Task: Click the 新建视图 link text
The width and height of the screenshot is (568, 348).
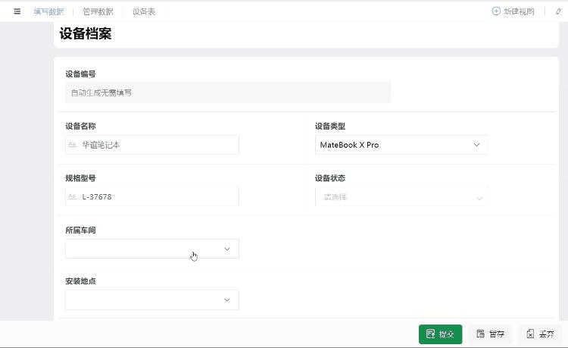Action: (519, 11)
